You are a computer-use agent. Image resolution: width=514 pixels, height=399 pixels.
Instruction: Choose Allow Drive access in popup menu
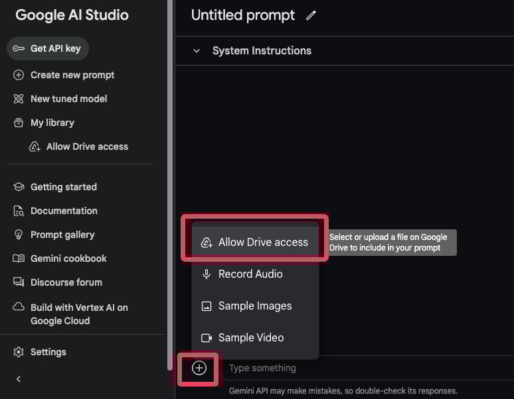pos(263,242)
